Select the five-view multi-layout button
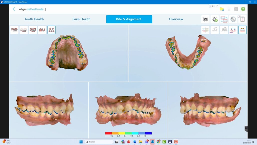Viewport: 257px width, 145px height. pos(52,30)
